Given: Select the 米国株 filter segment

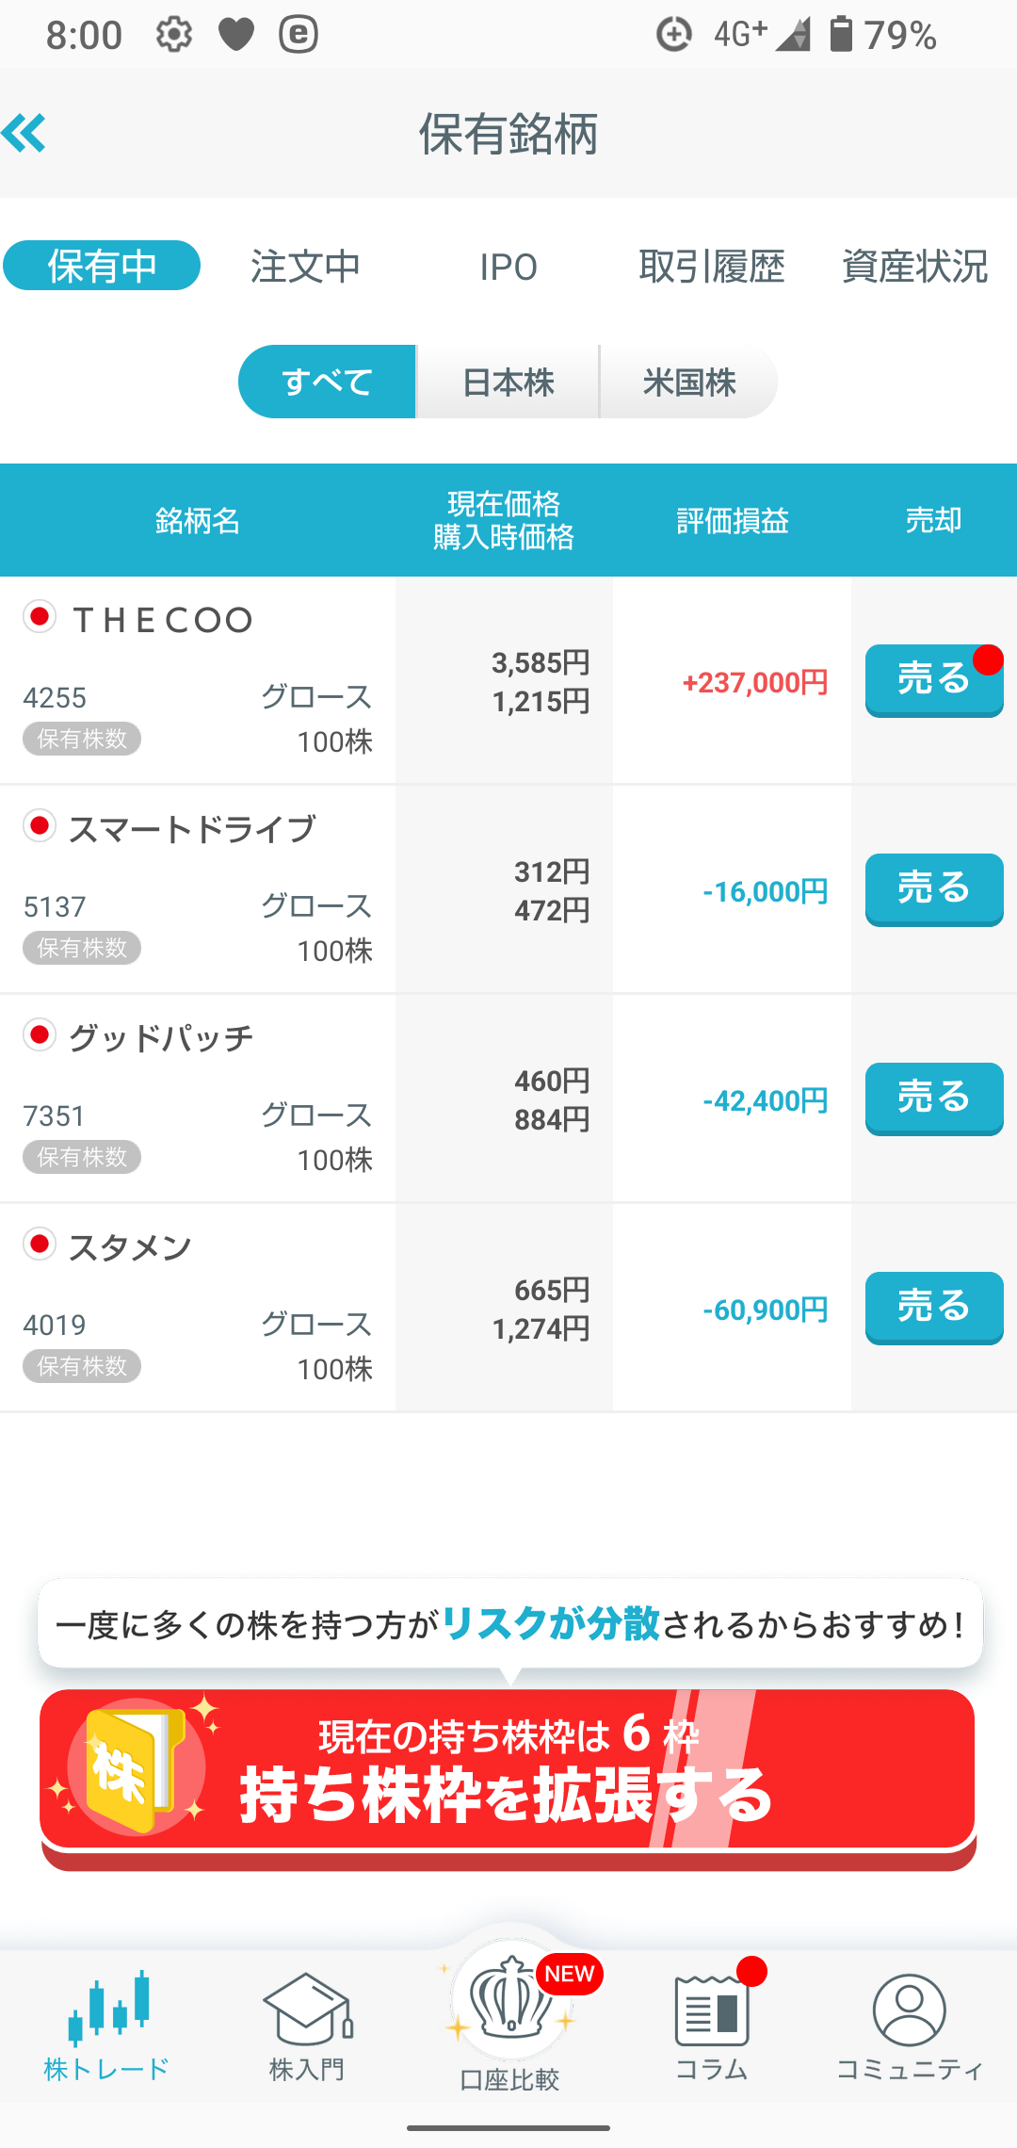Looking at the screenshot, I should [689, 382].
